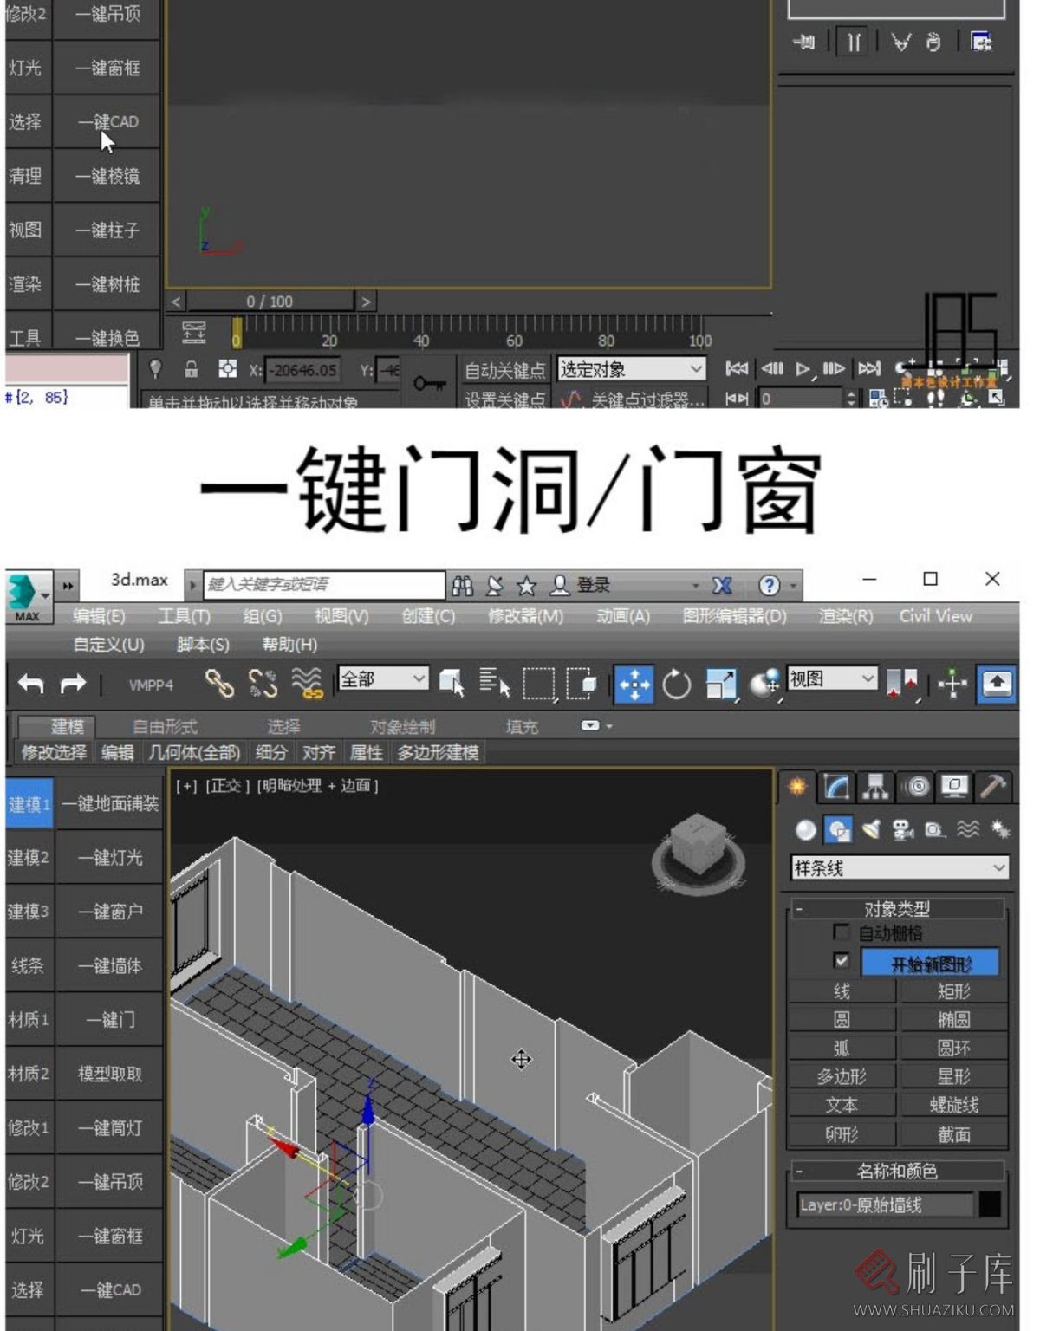Open the Create panel star tab
This screenshot has height=1331, width=1040.
796,787
